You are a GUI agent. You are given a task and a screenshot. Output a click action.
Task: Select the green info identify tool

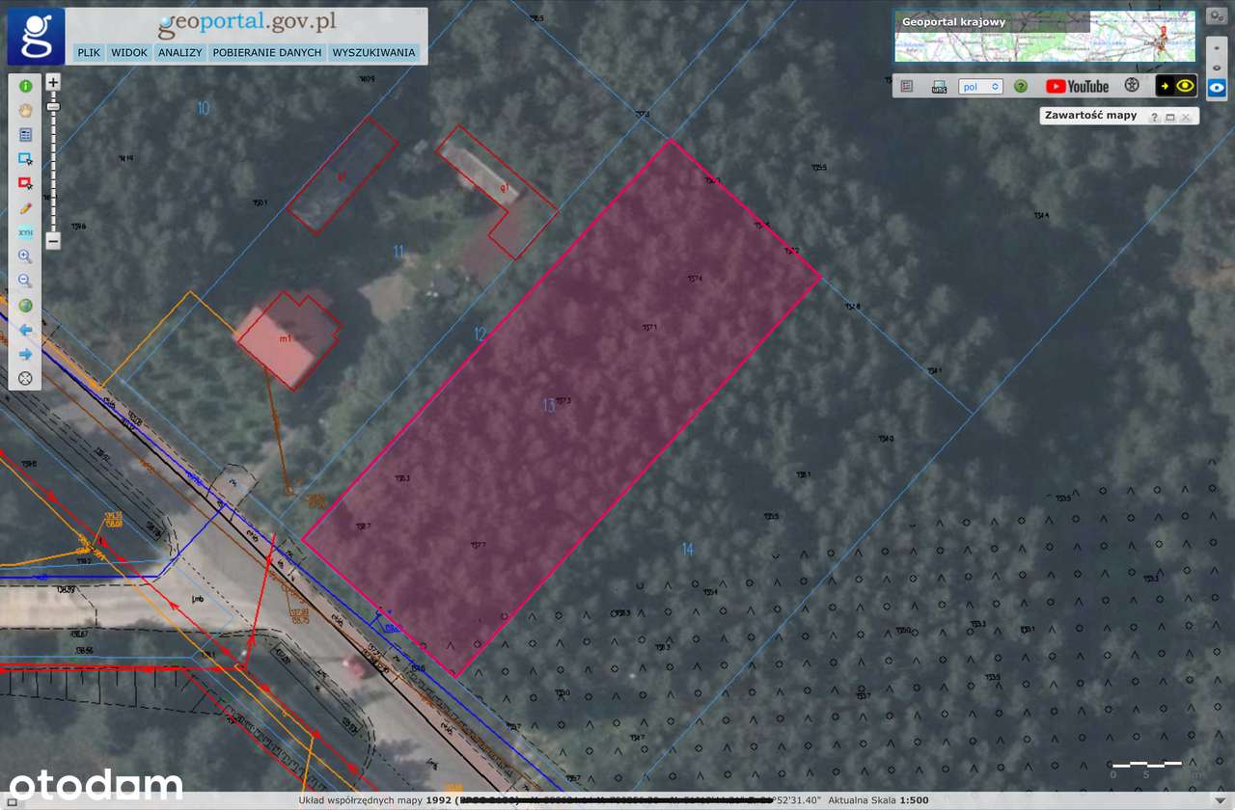pos(25,86)
